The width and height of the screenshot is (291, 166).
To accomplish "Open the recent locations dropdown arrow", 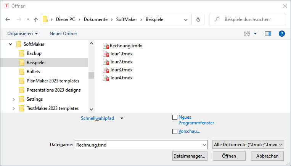I will 28,19.
